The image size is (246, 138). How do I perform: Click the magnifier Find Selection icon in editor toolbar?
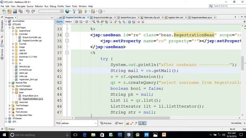(x=94, y=22)
